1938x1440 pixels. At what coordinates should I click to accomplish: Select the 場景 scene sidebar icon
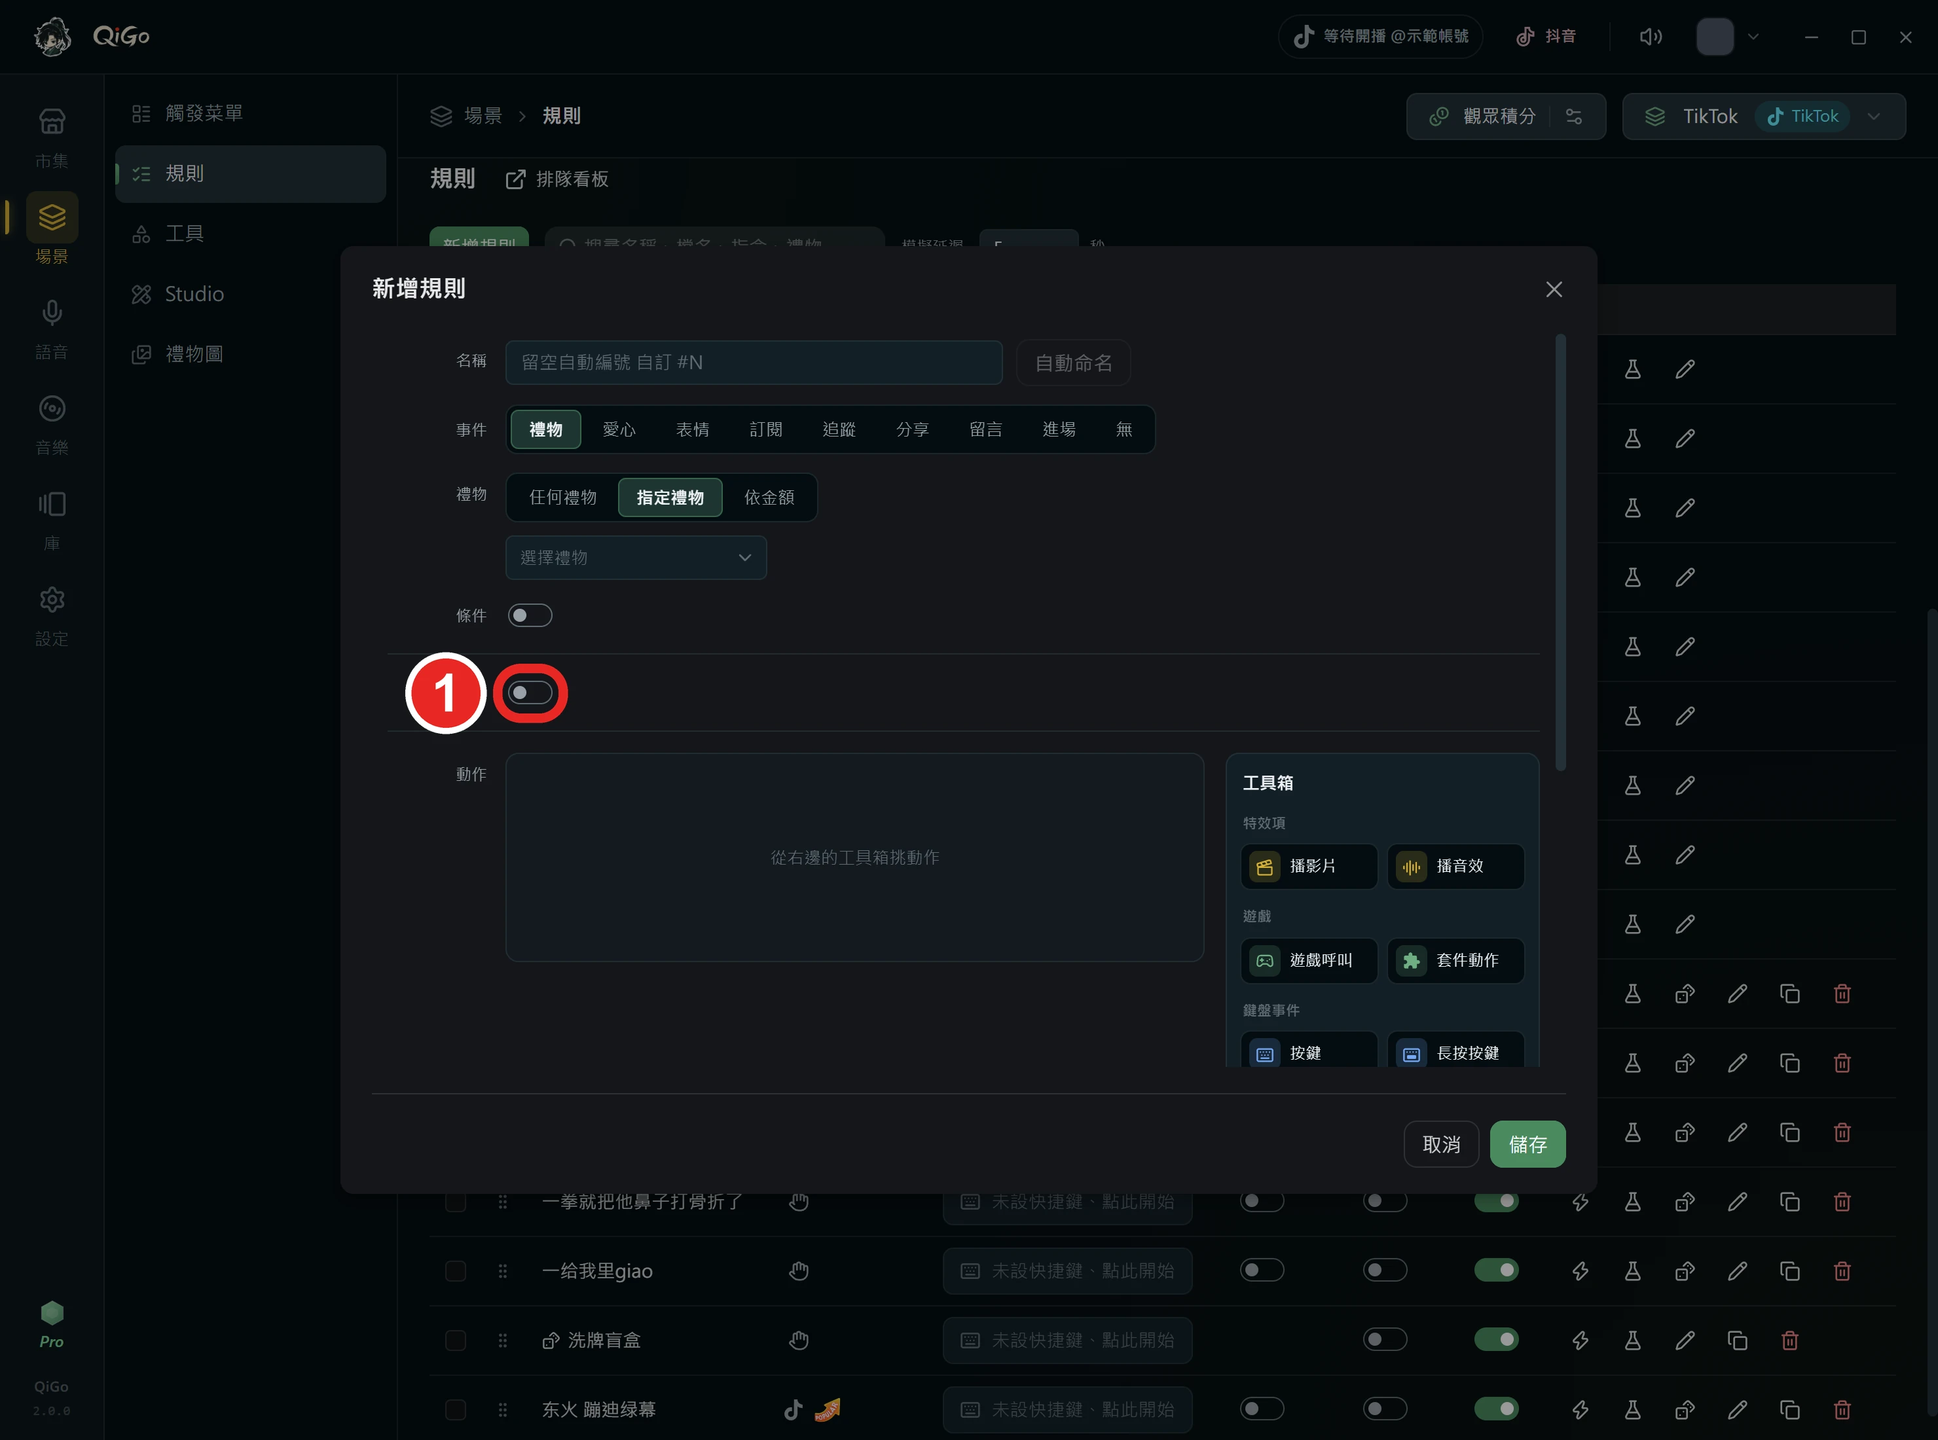click(52, 217)
